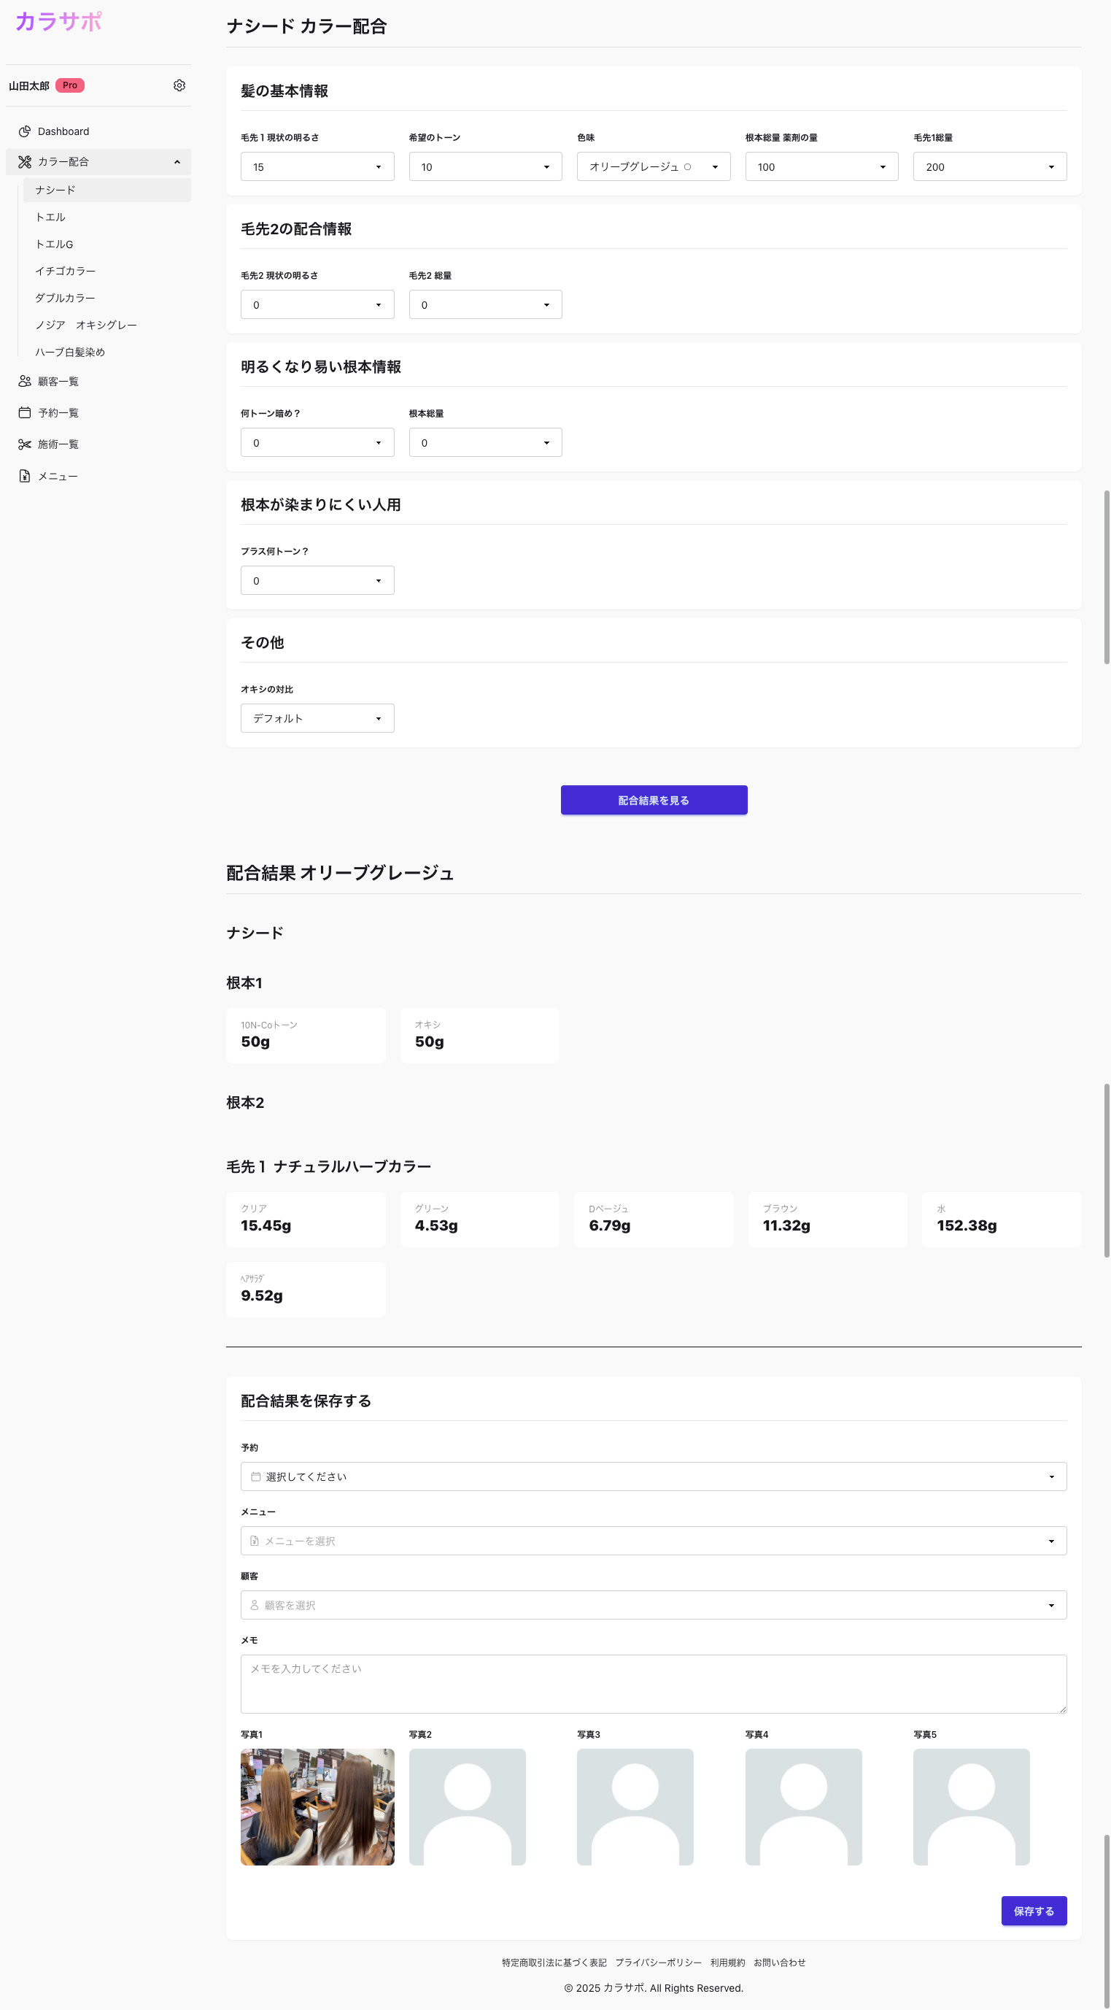
Task: Click the カラサポ logo
Action: click(58, 21)
